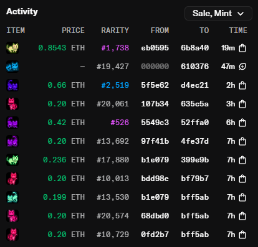The image size is (258, 247).
Task: Click the ITEM column header
Action: [16, 30]
